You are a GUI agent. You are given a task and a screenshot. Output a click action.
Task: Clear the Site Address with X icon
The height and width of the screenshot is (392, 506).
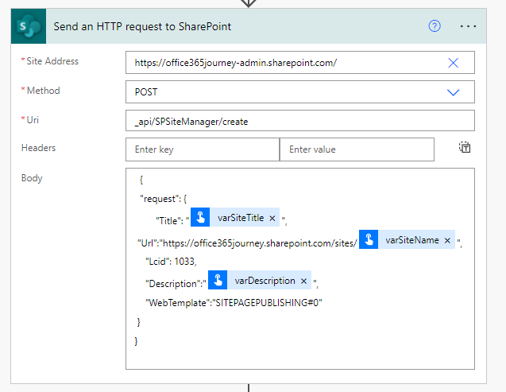pos(453,63)
